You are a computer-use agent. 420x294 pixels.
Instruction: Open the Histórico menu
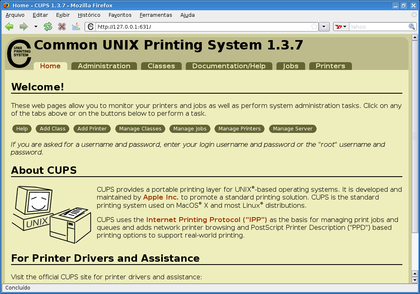tap(89, 15)
